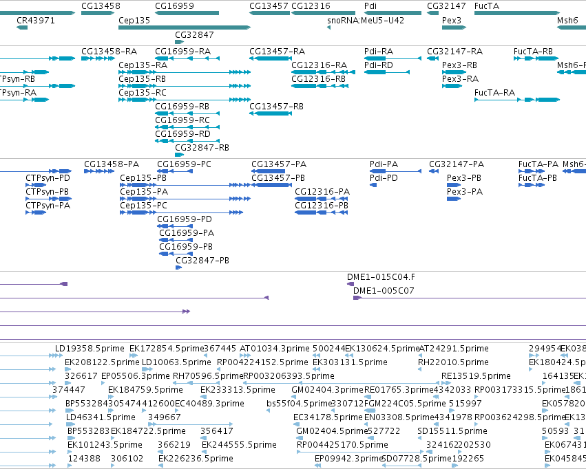Open the CG32847-RB transcript label
The image size is (586, 469).
point(202,147)
